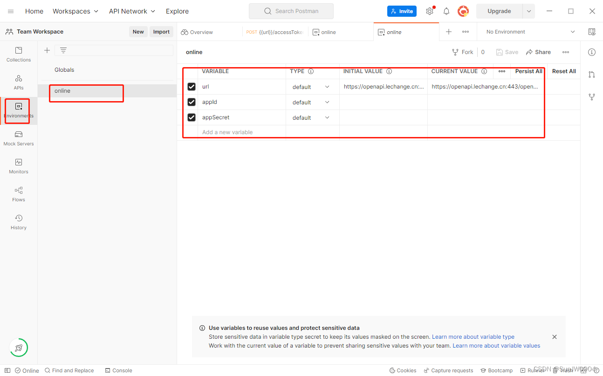Viewport: 603px width, 376px height.
Task: Open the notifications bell
Action: (x=446, y=11)
